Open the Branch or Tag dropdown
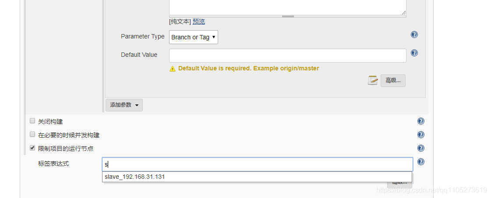 [x=194, y=37]
